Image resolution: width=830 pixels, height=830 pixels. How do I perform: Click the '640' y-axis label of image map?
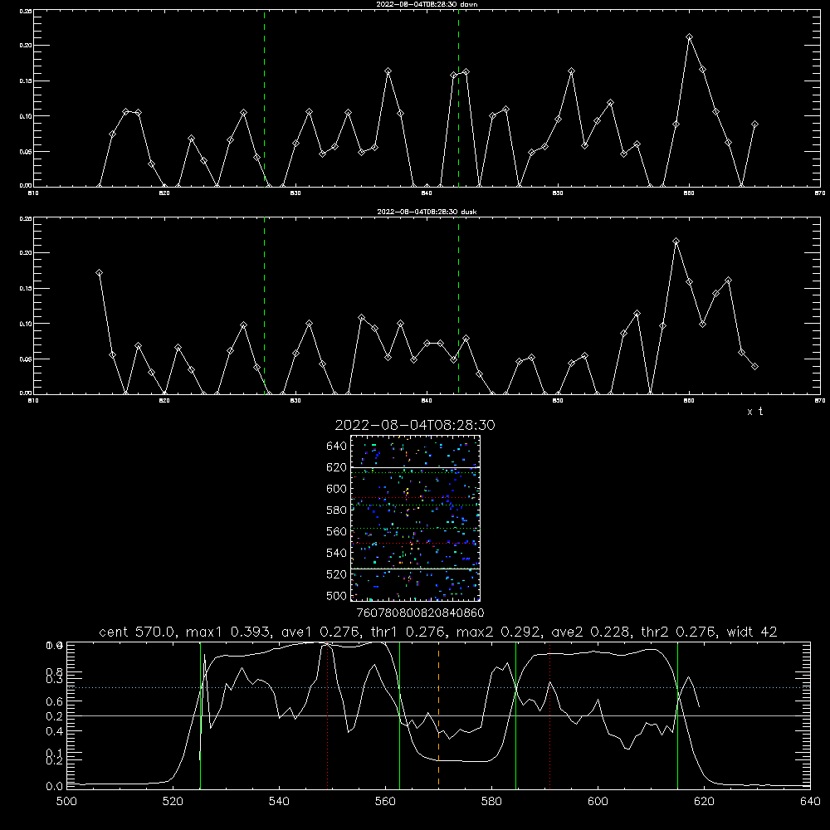[336, 446]
